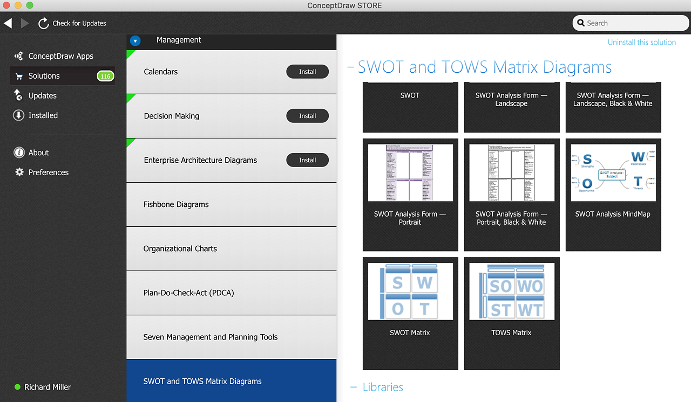The width and height of the screenshot is (691, 402).
Task: Click the Check for Updates refresh icon
Action: (x=44, y=23)
